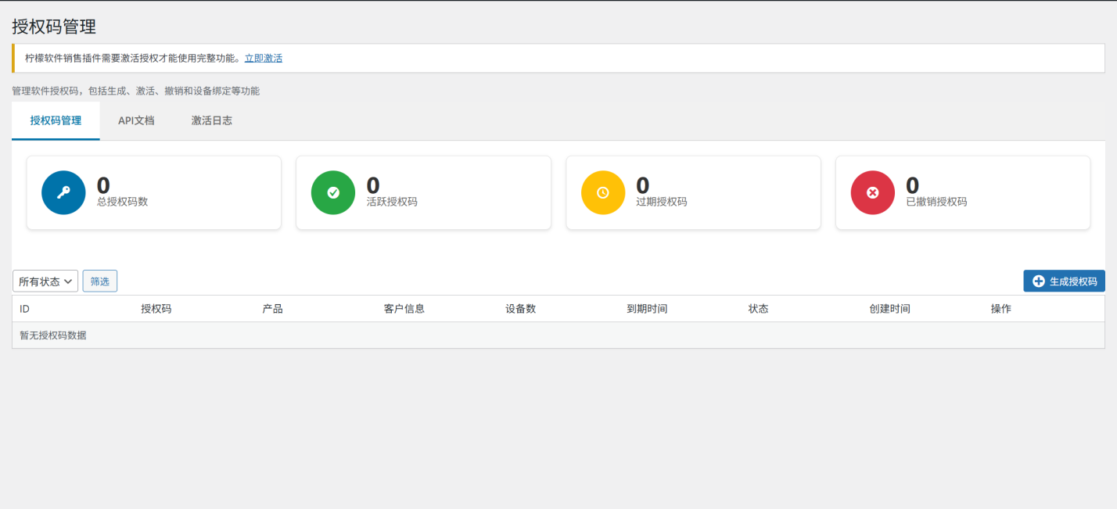
Task: Follow the 立即激活 activation link
Action: tap(263, 58)
